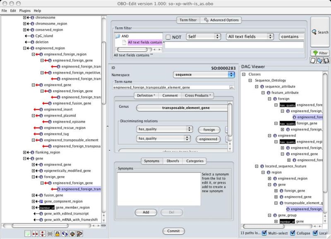This screenshot has width=331, height=239.
Task: Switch to the Categories tab
Action: [x=194, y=161]
